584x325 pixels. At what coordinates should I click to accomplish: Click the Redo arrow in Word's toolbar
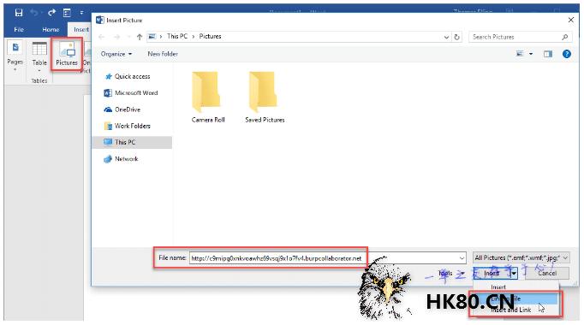coord(51,13)
